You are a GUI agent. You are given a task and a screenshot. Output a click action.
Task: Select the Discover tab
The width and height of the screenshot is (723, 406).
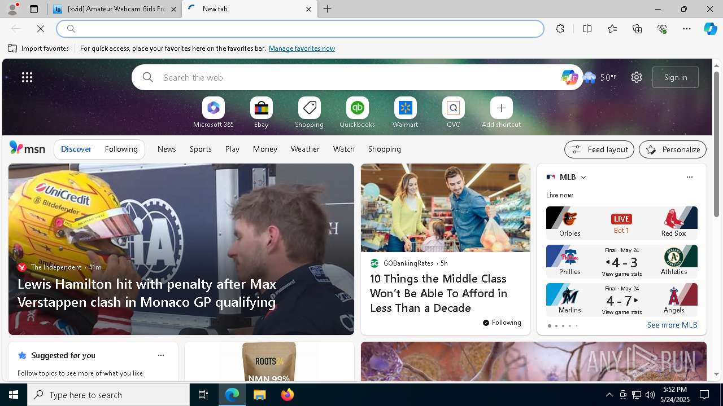coord(76,149)
